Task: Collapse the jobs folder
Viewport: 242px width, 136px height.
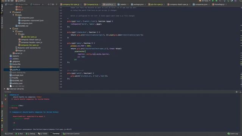Action: click(16, 34)
